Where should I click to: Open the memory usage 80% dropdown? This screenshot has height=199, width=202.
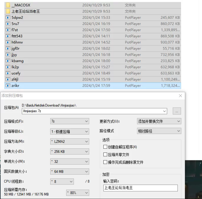coord(78,193)
